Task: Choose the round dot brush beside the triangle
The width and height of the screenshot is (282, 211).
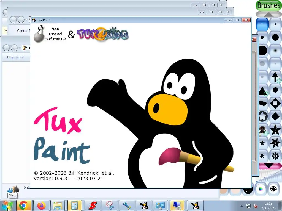Action: (275, 90)
